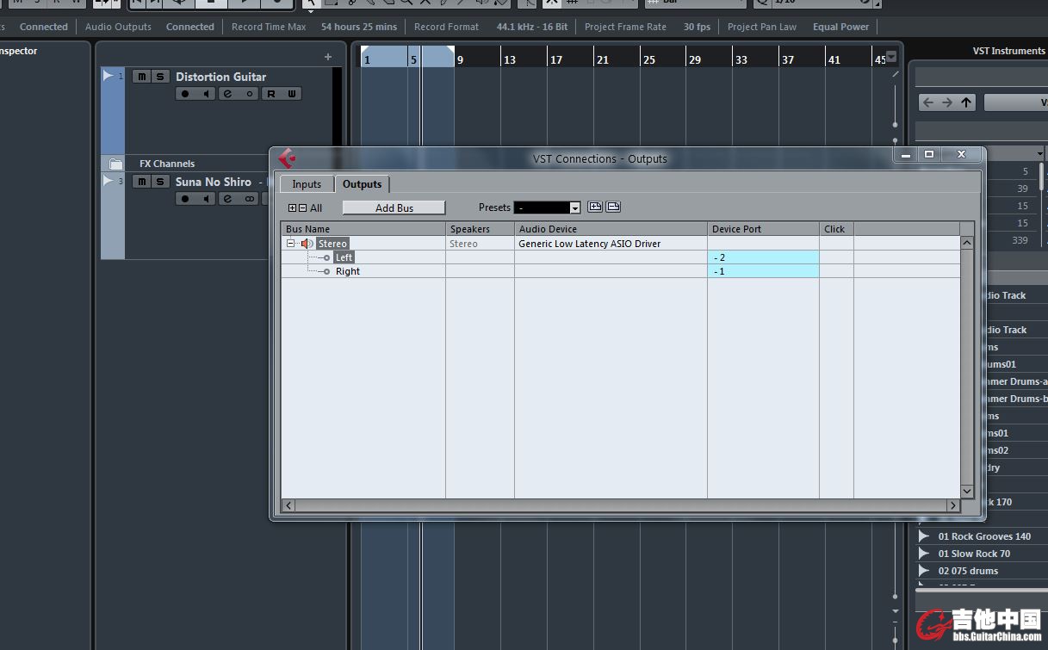Select the Left channel row
Screen dimensions: 1048x650
click(344, 257)
